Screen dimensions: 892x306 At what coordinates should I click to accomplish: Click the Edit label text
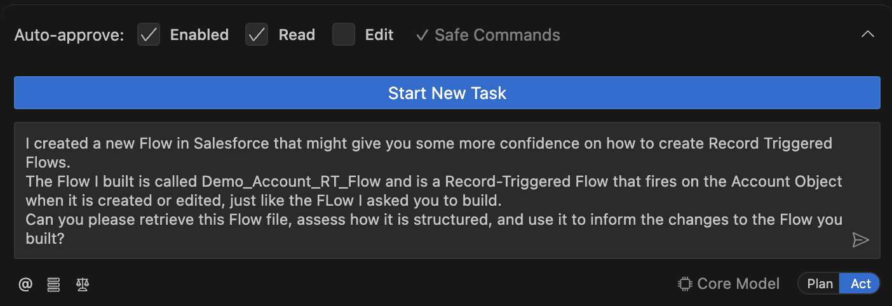coord(379,35)
